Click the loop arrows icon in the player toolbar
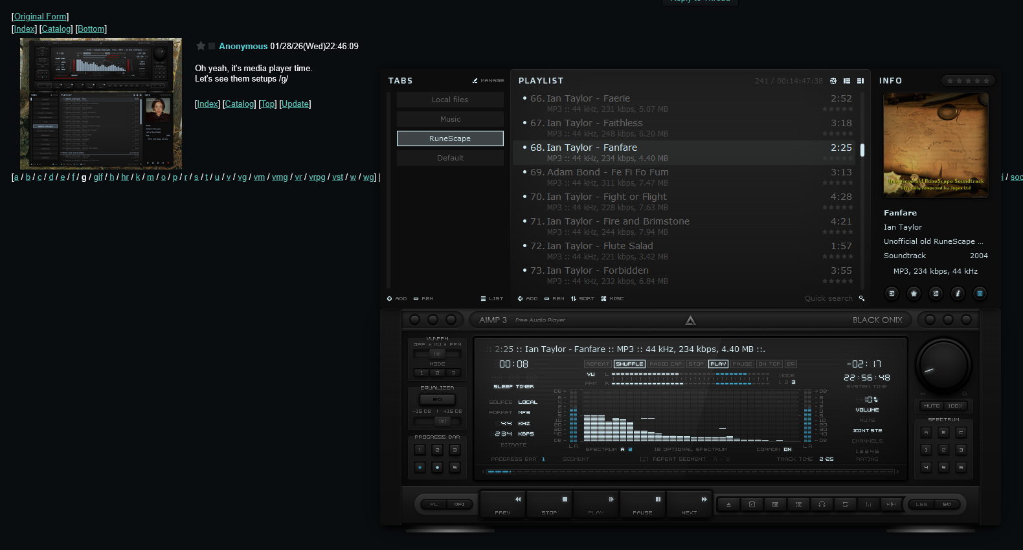Viewport: 1023px width, 550px height. [845, 504]
